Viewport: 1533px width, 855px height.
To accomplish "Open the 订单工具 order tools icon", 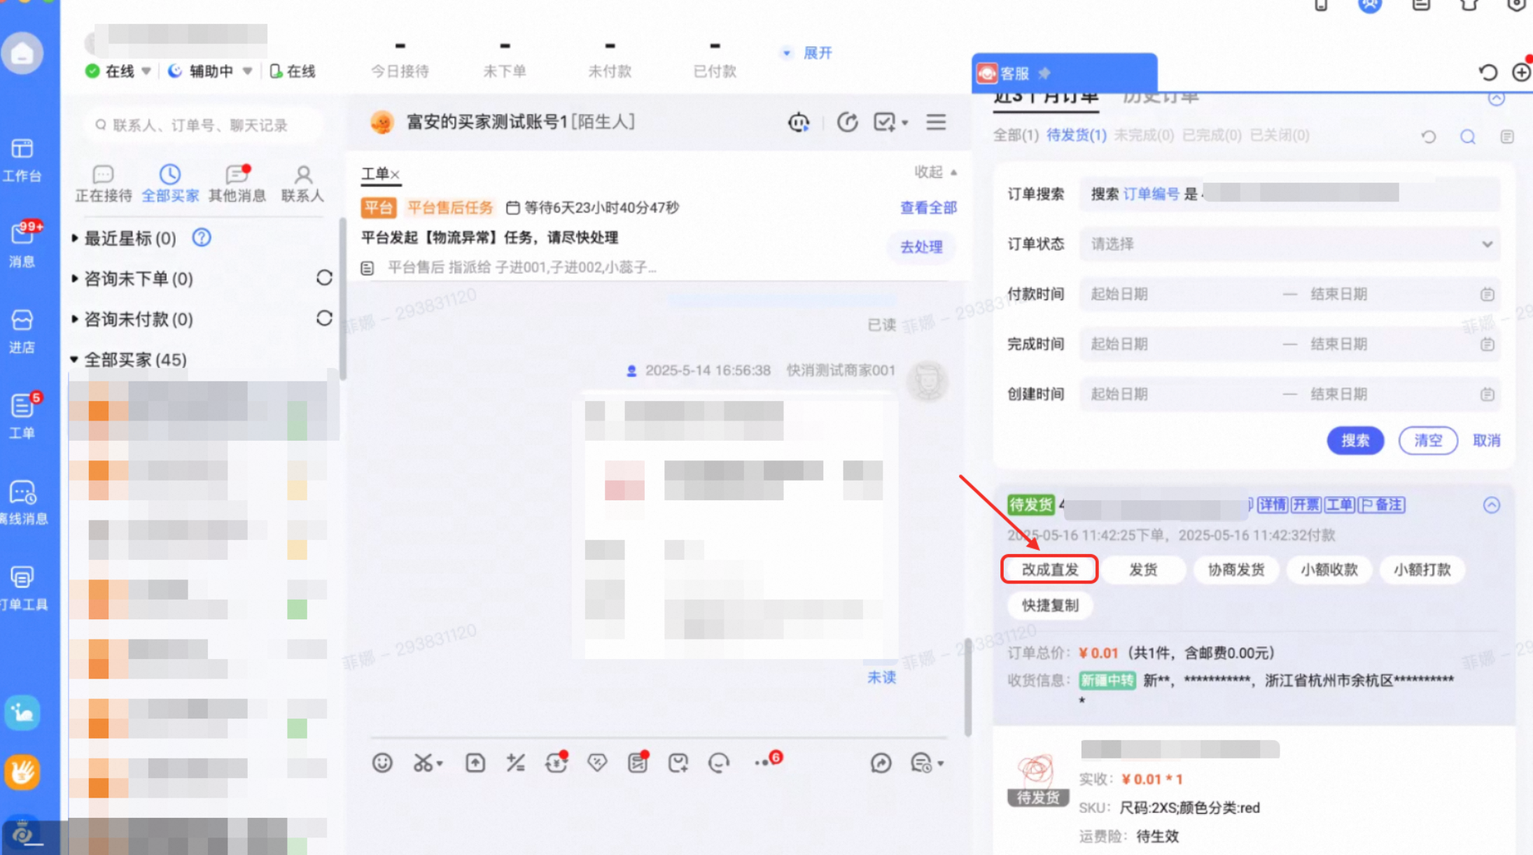I will [x=23, y=588].
